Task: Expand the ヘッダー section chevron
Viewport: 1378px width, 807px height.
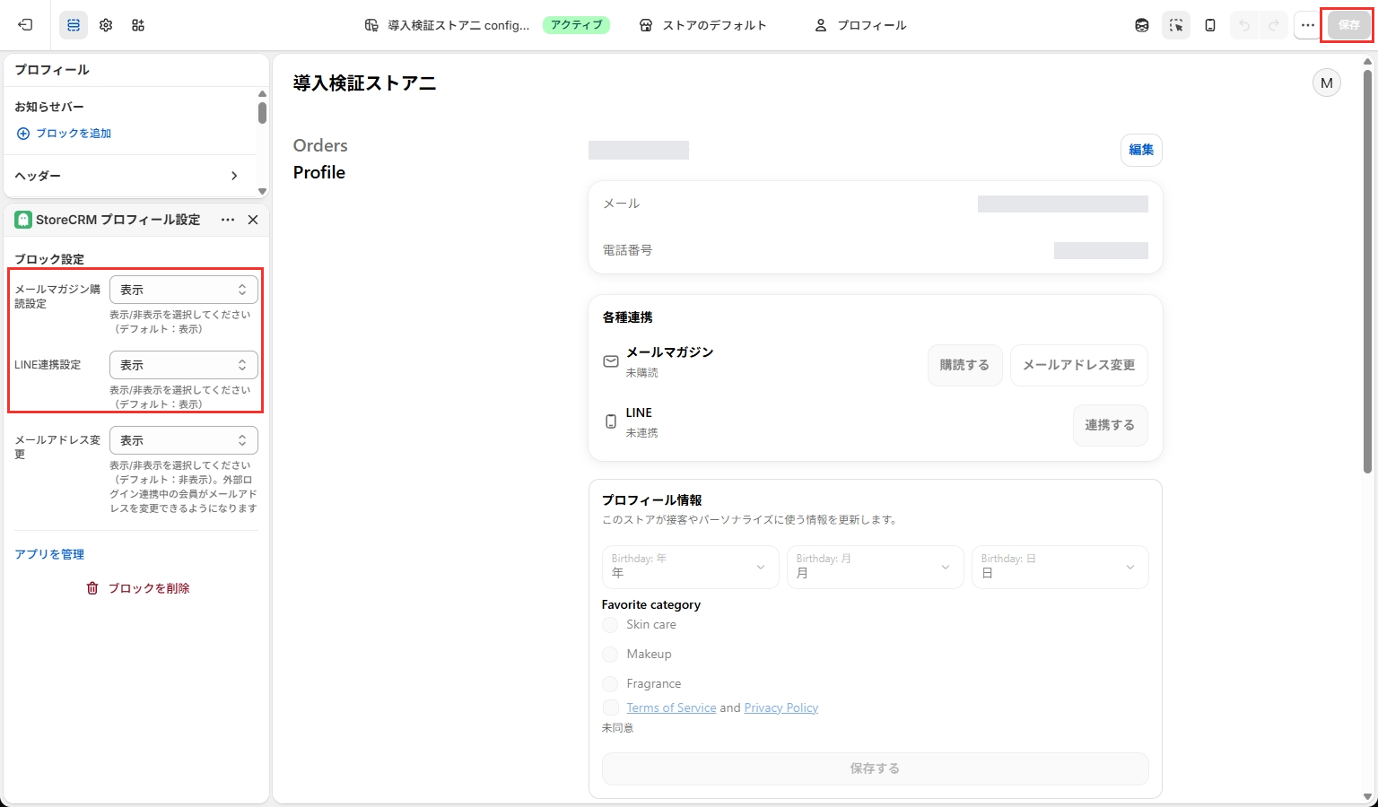Action: [234, 176]
